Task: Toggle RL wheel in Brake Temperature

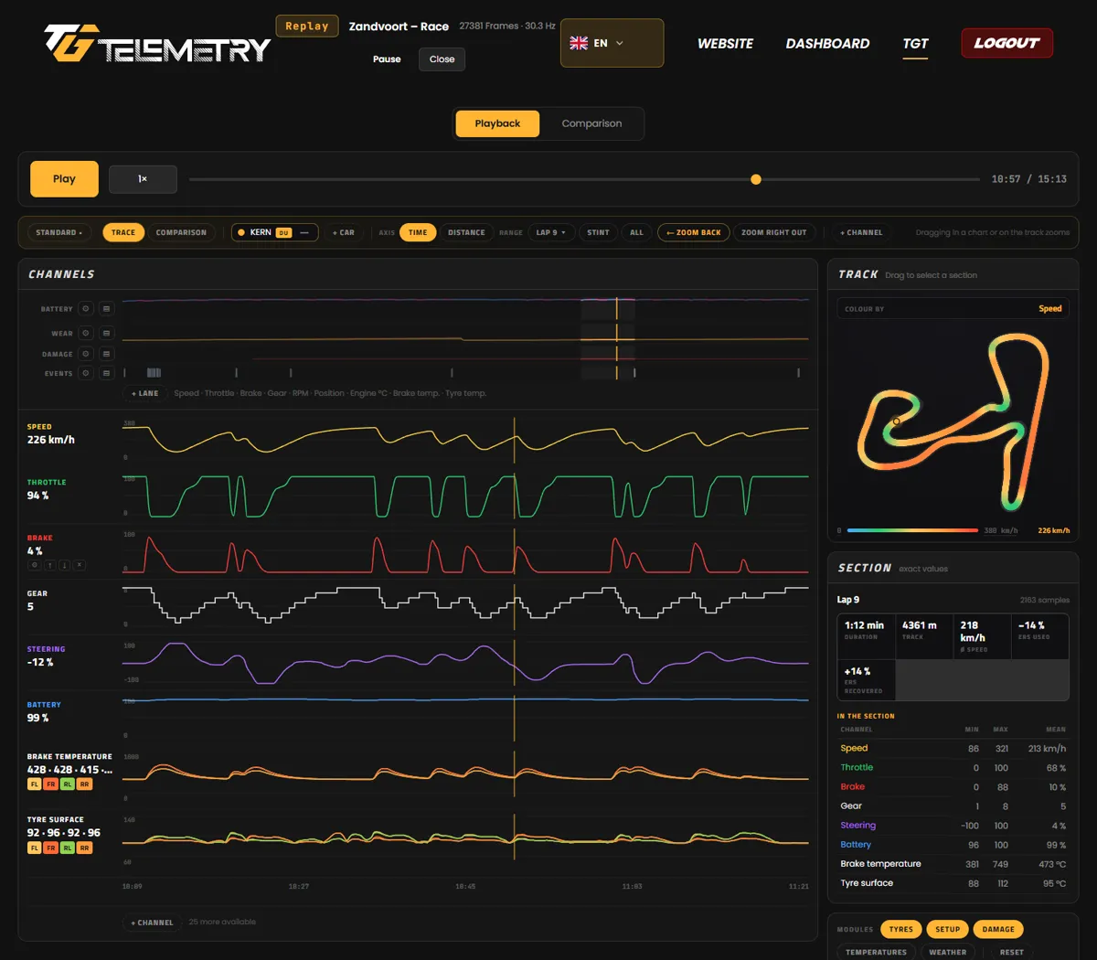Action: point(68,784)
